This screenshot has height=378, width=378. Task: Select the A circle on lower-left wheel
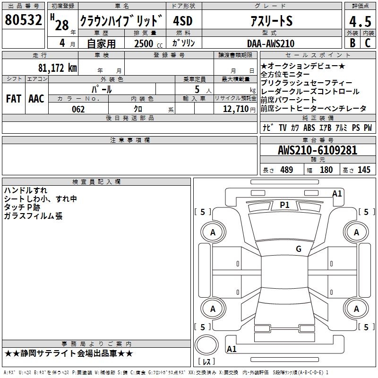213,309
